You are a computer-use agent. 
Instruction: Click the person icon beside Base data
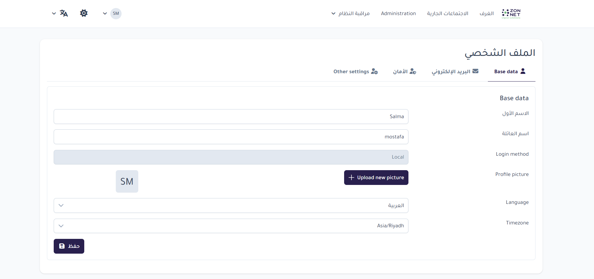click(523, 71)
